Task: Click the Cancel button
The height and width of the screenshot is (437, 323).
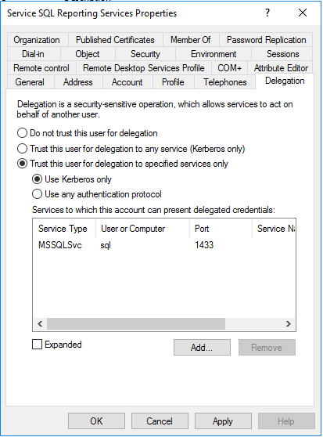Action: pos(160,421)
